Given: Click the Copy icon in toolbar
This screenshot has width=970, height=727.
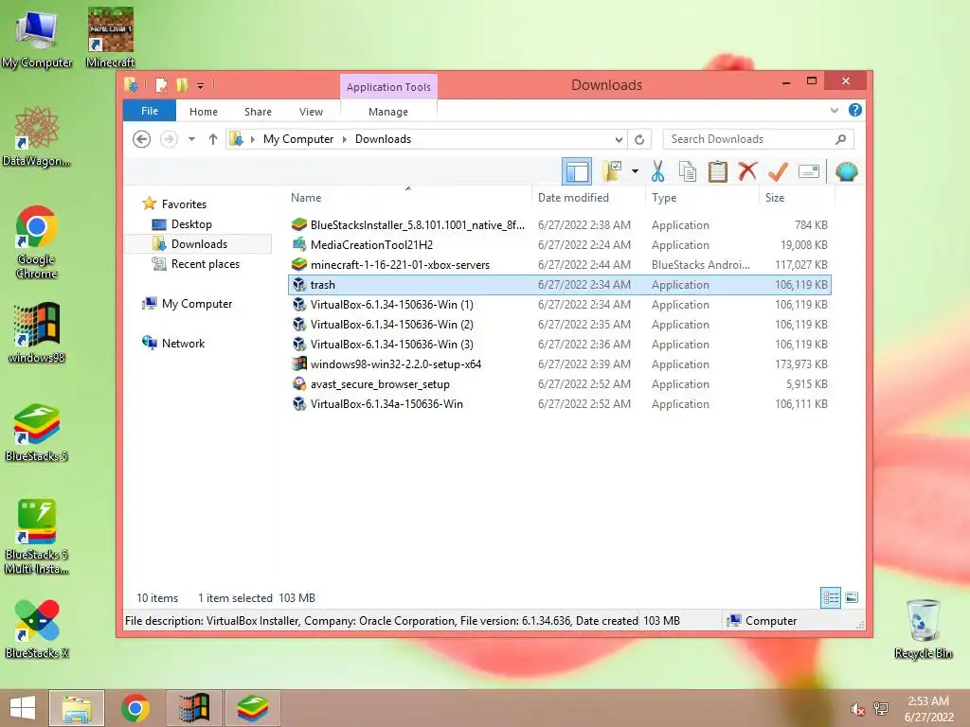Looking at the screenshot, I should click(x=688, y=171).
